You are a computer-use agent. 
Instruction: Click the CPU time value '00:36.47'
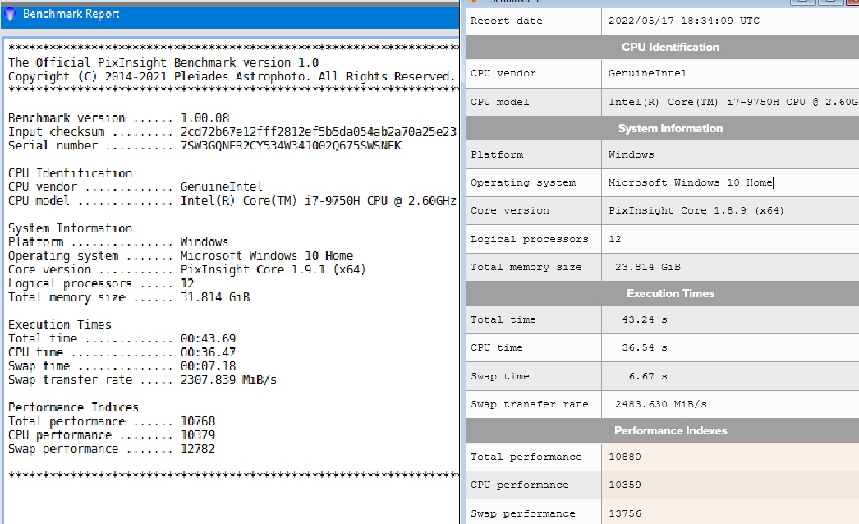(x=208, y=352)
